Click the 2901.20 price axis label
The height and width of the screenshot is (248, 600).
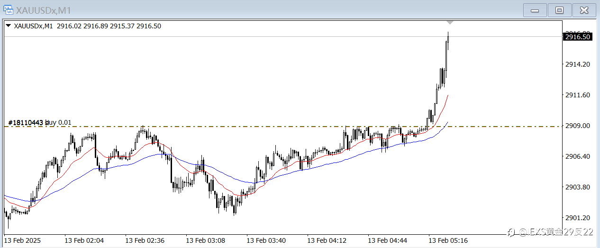(577, 218)
